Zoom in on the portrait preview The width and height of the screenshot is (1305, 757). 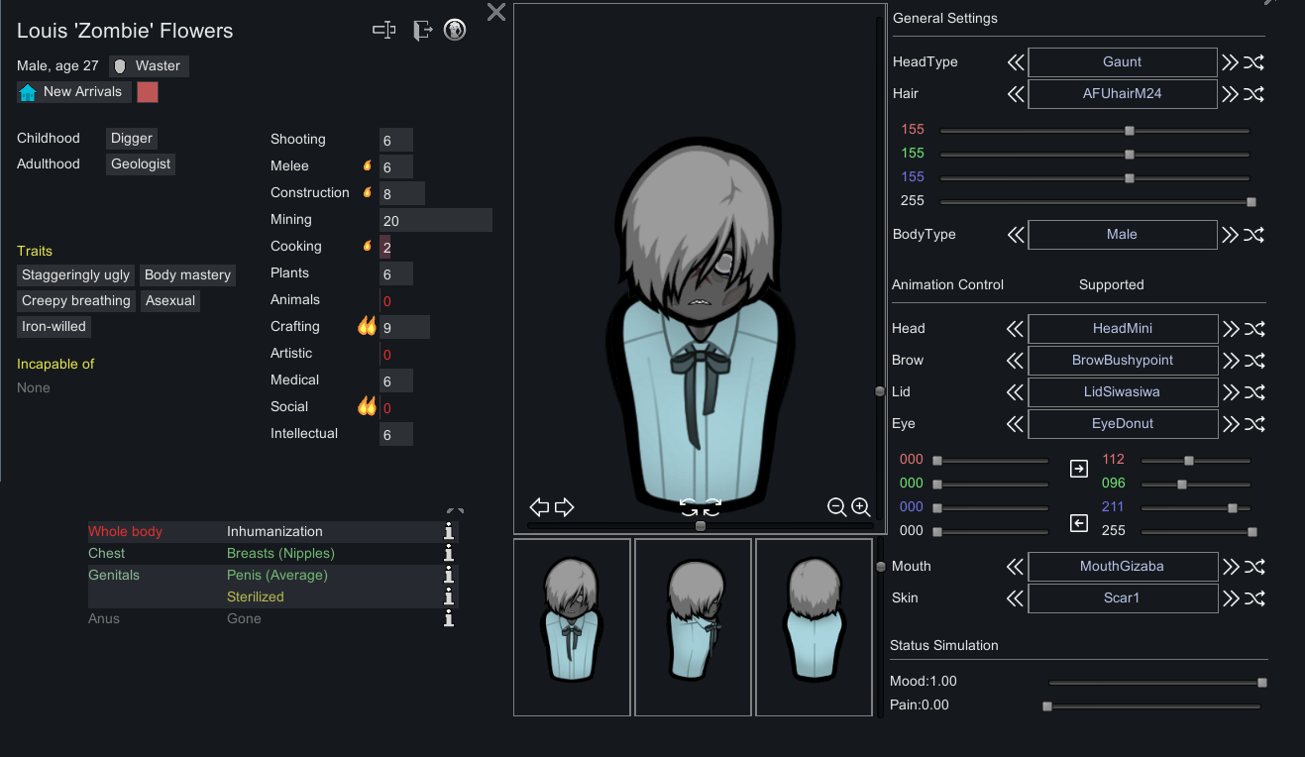point(861,507)
